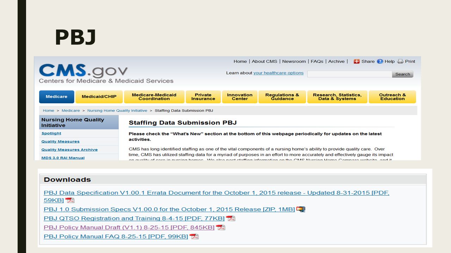Click Nursing Home Quality Initiative sidebar header

click(x=79, y=122)
